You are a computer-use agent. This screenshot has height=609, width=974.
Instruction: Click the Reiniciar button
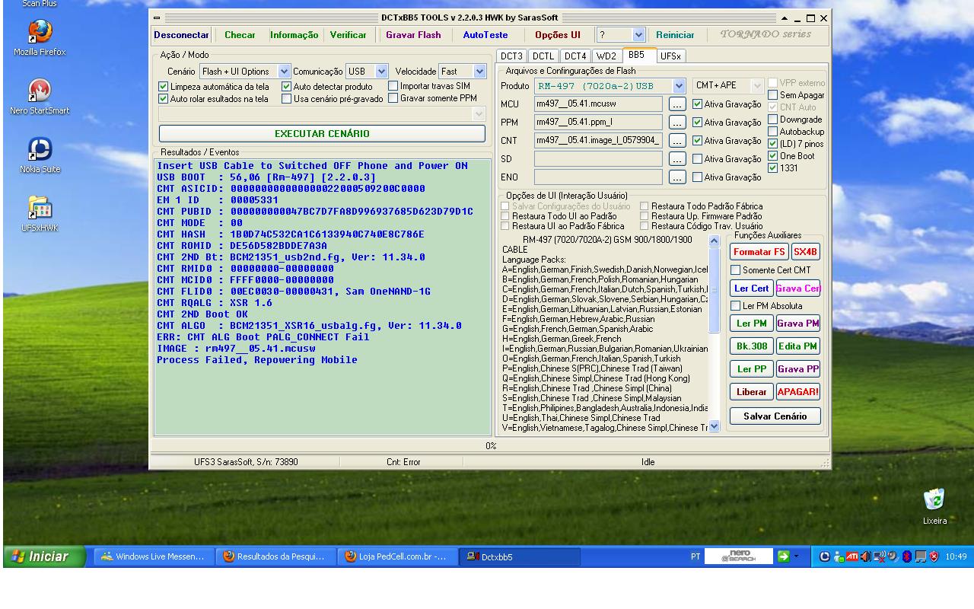[x=675, y=35]
